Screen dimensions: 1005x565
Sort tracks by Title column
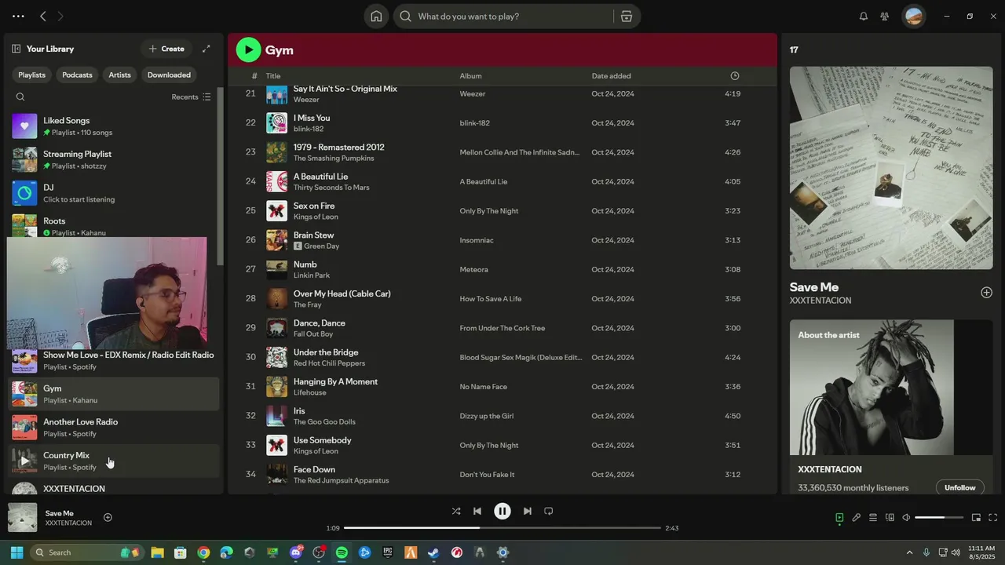[x=273, y=76]
